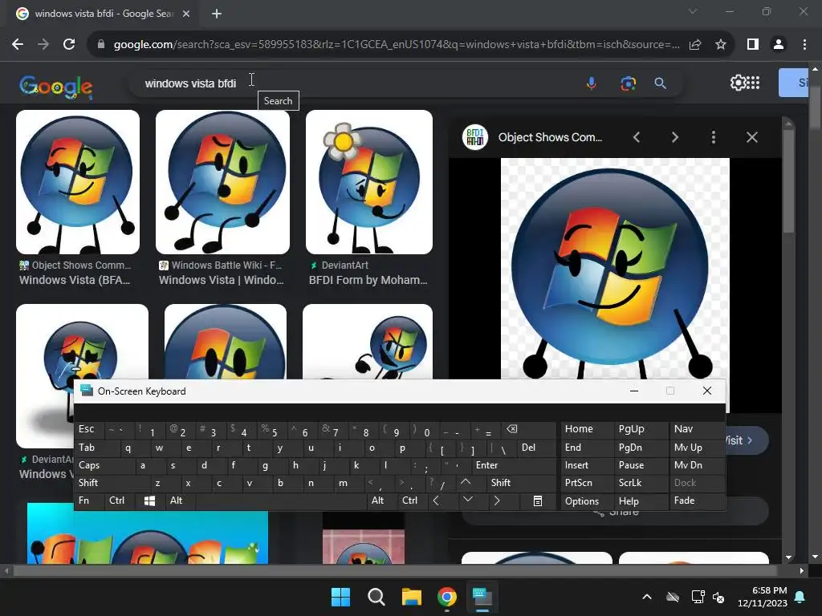
Task: Go back with Chrome's back arrow
Action: tap(18, 45)
